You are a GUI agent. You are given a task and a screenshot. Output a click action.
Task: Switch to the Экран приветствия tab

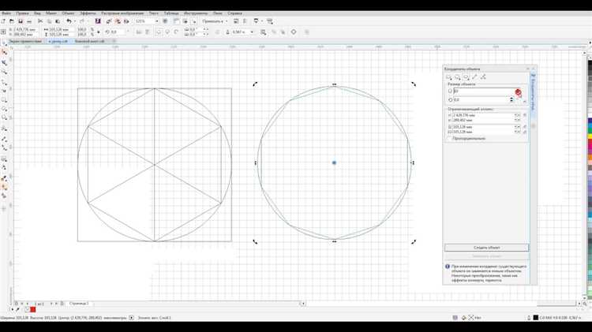point(25,41)
